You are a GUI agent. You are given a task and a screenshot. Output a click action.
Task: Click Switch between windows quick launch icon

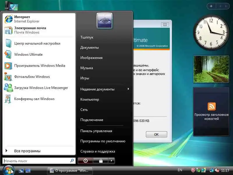tap(21, 171)
